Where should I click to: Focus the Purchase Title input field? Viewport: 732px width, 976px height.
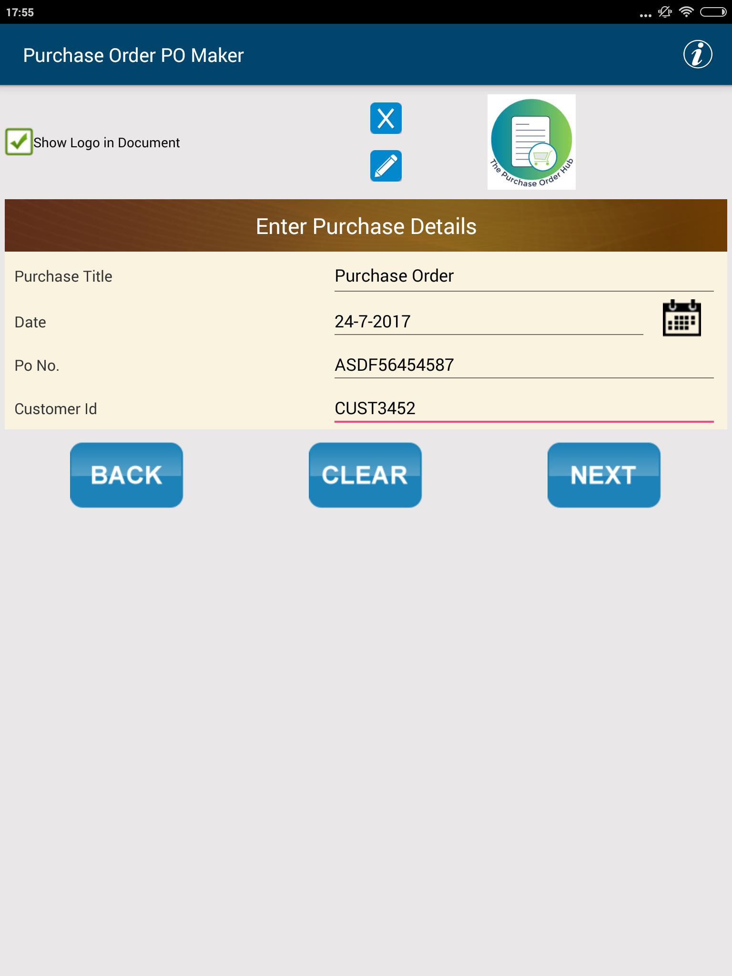tap(524, 276)
